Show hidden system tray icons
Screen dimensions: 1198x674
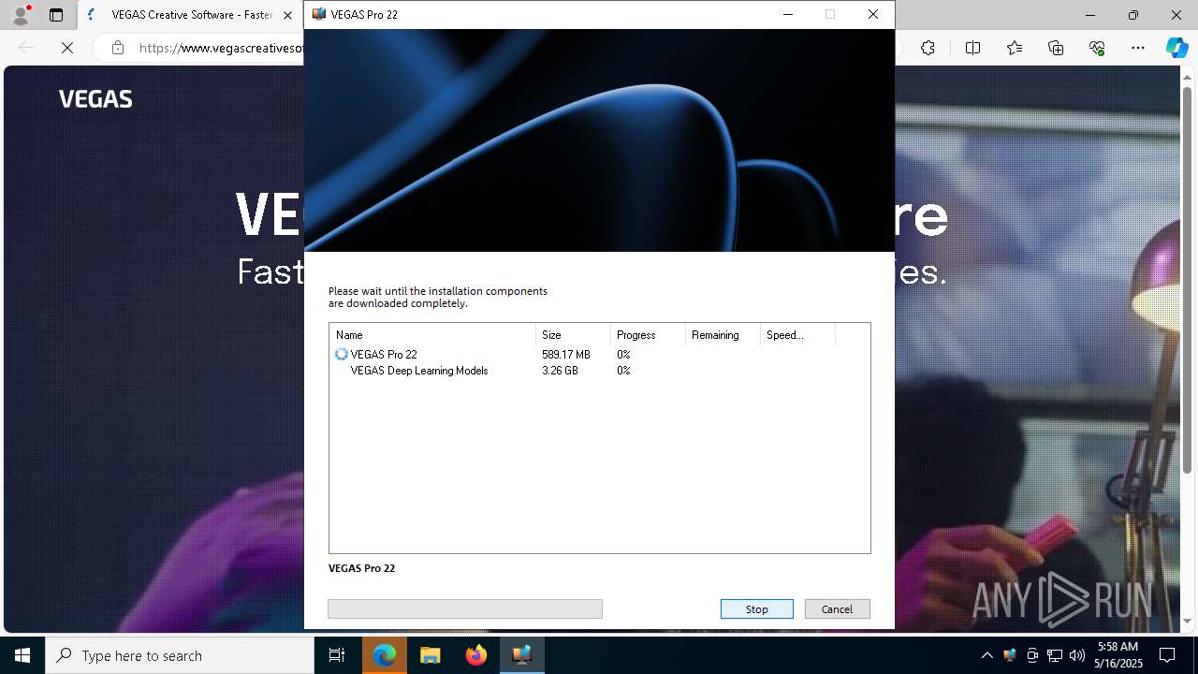[986, 655]
